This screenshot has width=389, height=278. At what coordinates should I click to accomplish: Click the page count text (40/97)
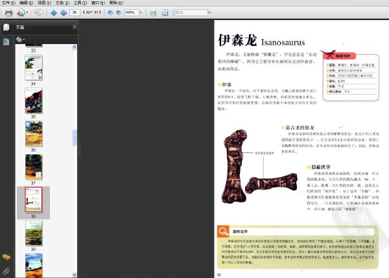pos(92,12)
